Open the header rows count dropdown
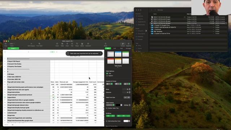The height and width of the screenshot is (130, 231). tap(118, 84)
